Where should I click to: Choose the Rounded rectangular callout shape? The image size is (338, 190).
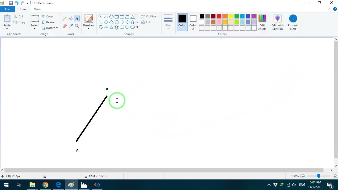[x=122, y=27]
